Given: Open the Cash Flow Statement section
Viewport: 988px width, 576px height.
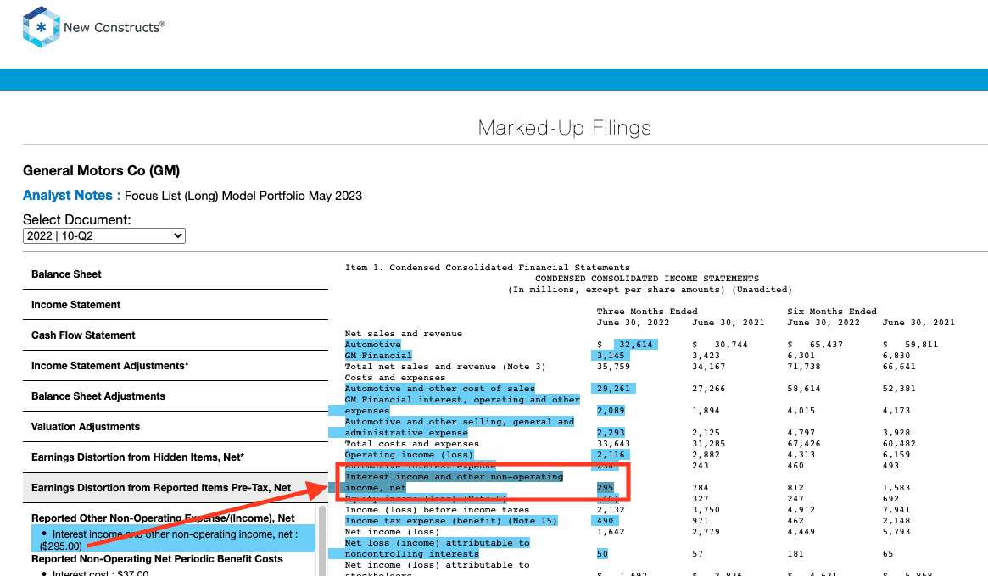Looking at the screenshot, I should click(176, 335).
